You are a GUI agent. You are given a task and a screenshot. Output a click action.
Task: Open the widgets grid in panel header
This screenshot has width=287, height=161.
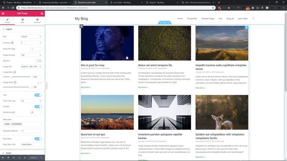pyautogui.click(x=42, y=13)
